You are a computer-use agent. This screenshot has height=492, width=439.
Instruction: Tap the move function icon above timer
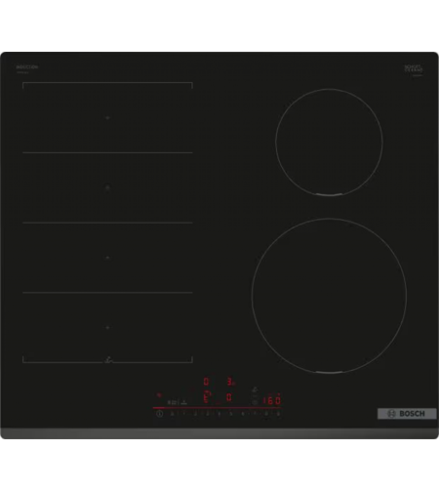click(255, 389)
